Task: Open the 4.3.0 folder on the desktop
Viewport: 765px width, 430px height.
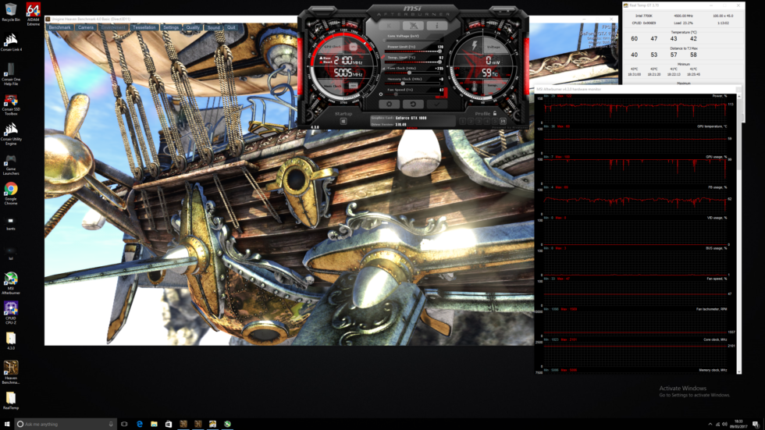Action: (11, 341)
